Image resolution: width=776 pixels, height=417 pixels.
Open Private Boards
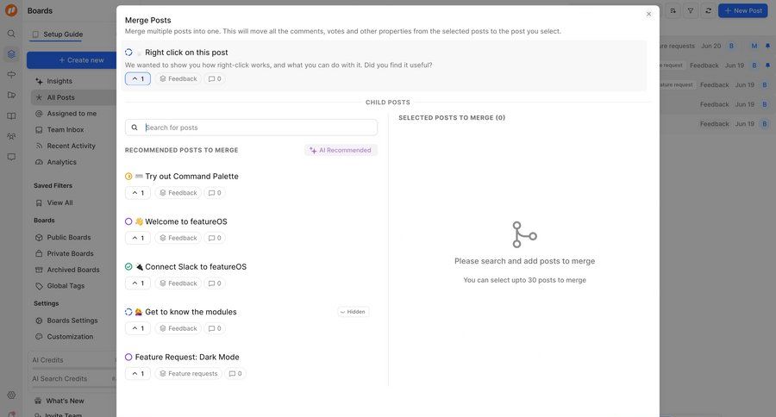[70, 253]
